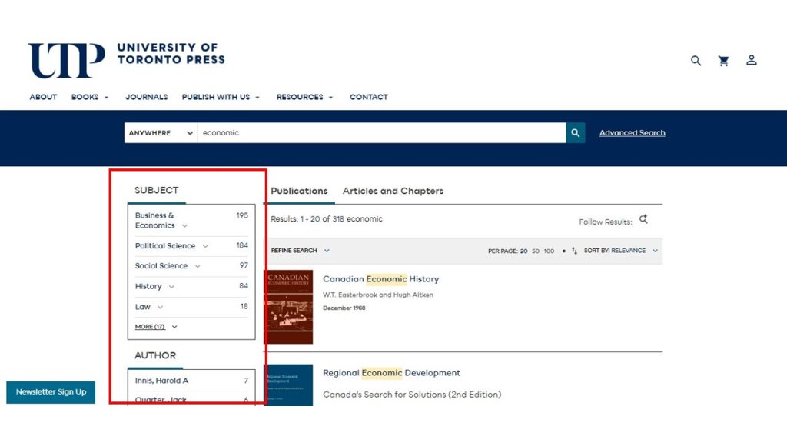Click the search text field containing economic
Image resolution: width=787 pixels, height=443 pixels.
[381, 132]
